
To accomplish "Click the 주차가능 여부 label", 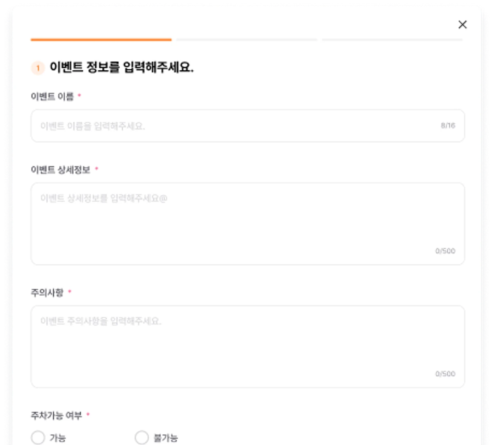I will click(56, 415).
